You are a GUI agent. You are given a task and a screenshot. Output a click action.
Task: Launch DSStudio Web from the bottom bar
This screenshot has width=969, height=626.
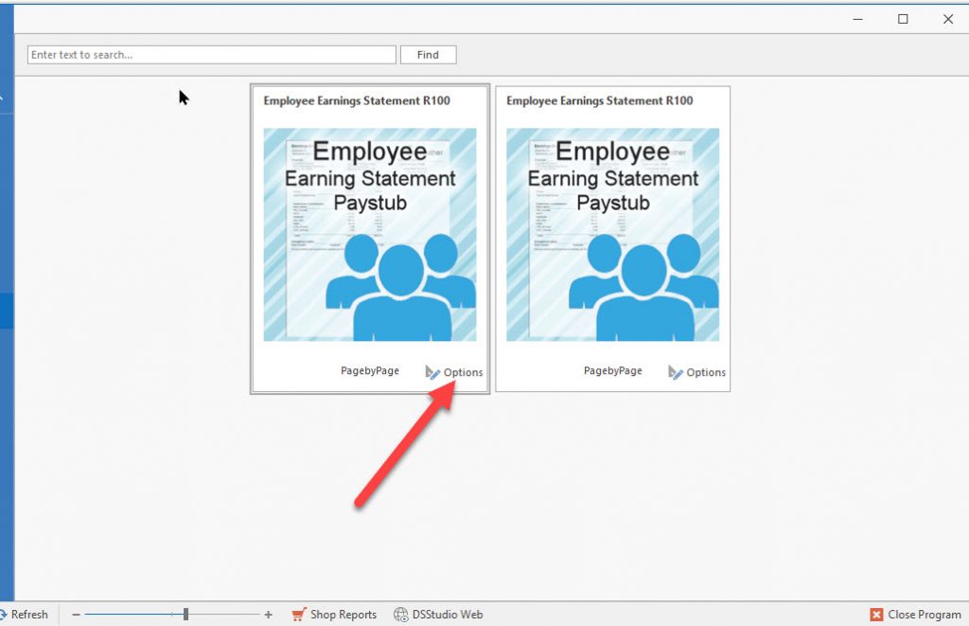438,615
